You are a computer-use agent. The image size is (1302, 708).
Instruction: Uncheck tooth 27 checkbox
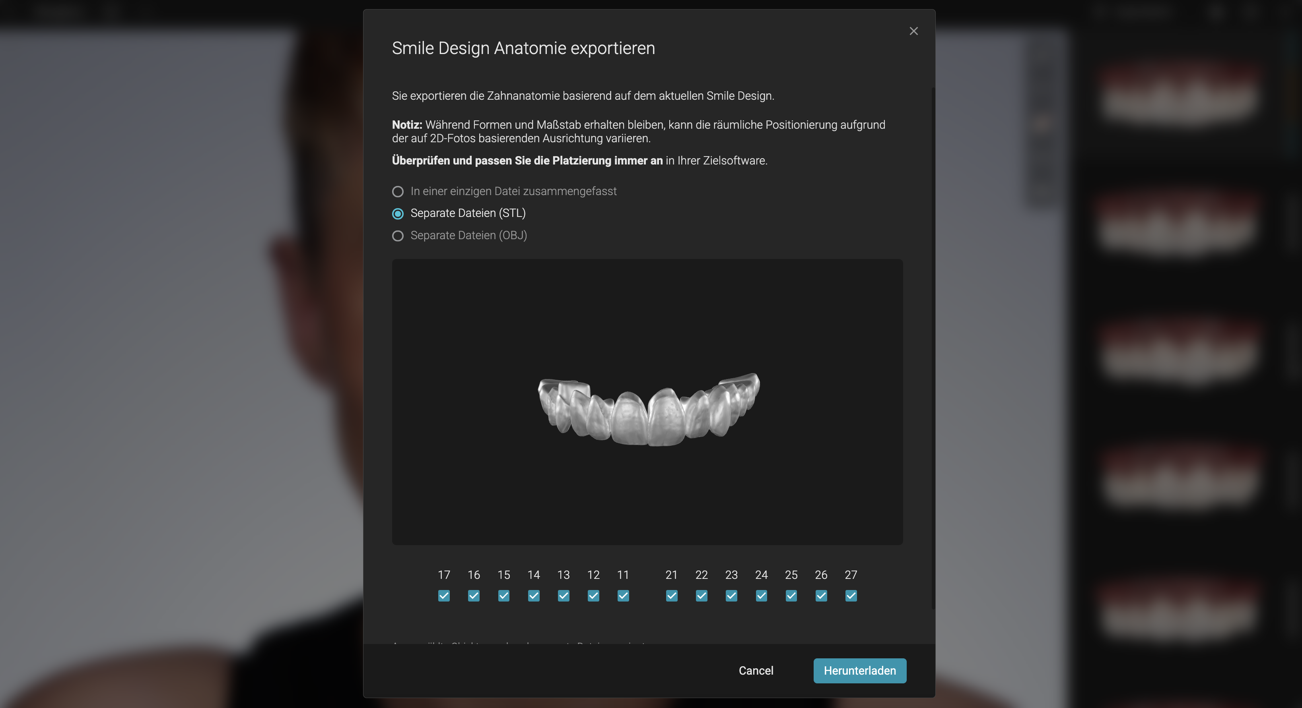[x=851, y=596]
